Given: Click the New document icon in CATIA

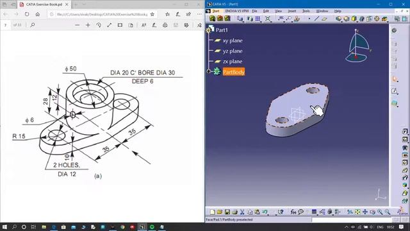Looking at the screenshot, I should pyautogui.click(x=212, y=212).
